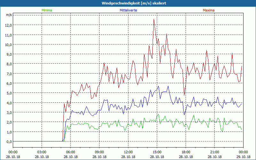Click the chart title Windgeschwindigkeit [m/s] skaliert
The width and height of the screenshot is (256, 160).
[134, 3]
